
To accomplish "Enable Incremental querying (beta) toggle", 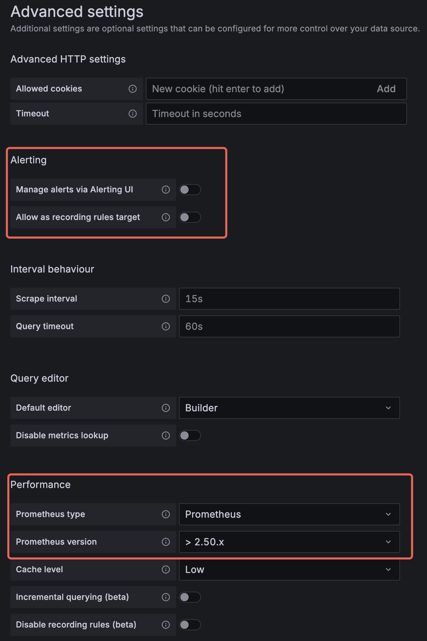I will tap(190, 597).
